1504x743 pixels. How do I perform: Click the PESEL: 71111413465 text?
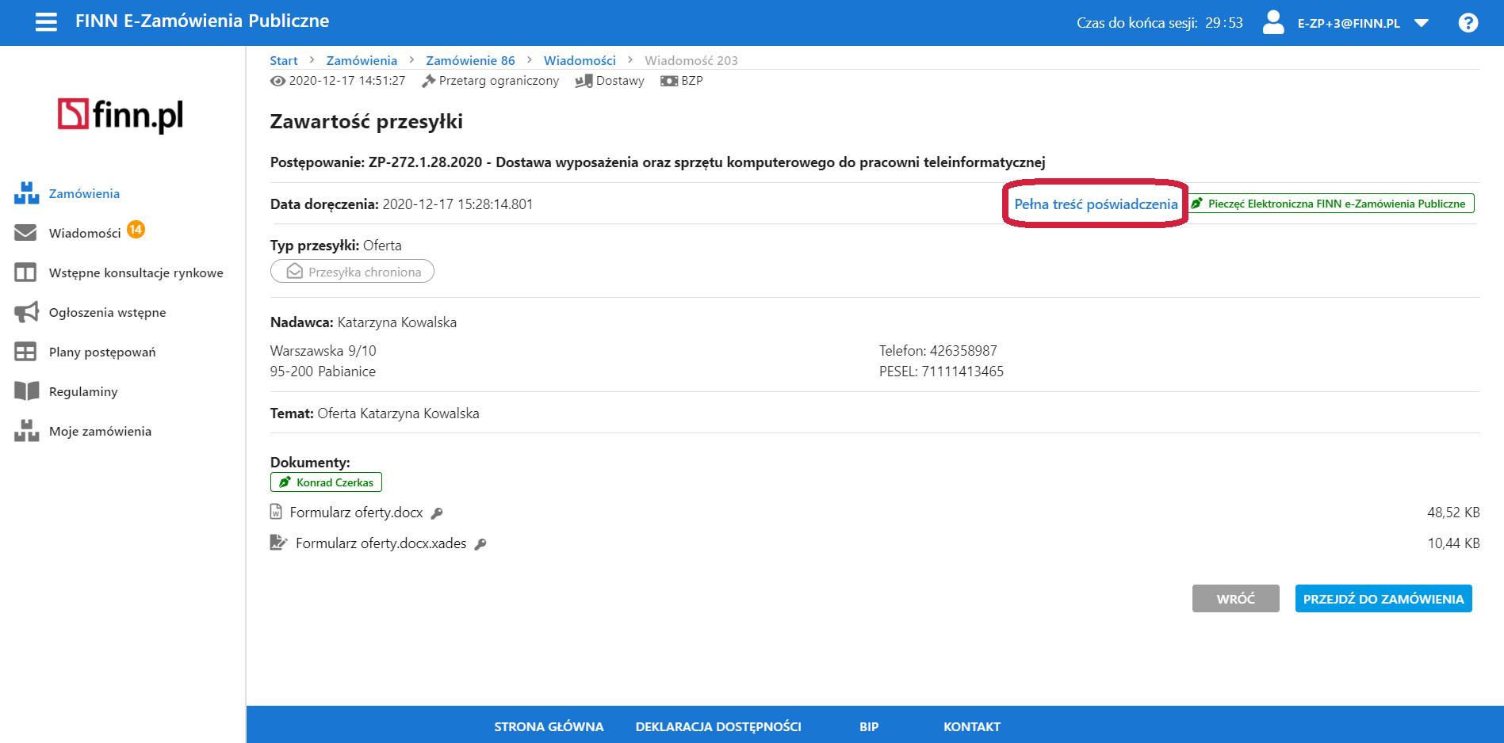click(941, 371)
